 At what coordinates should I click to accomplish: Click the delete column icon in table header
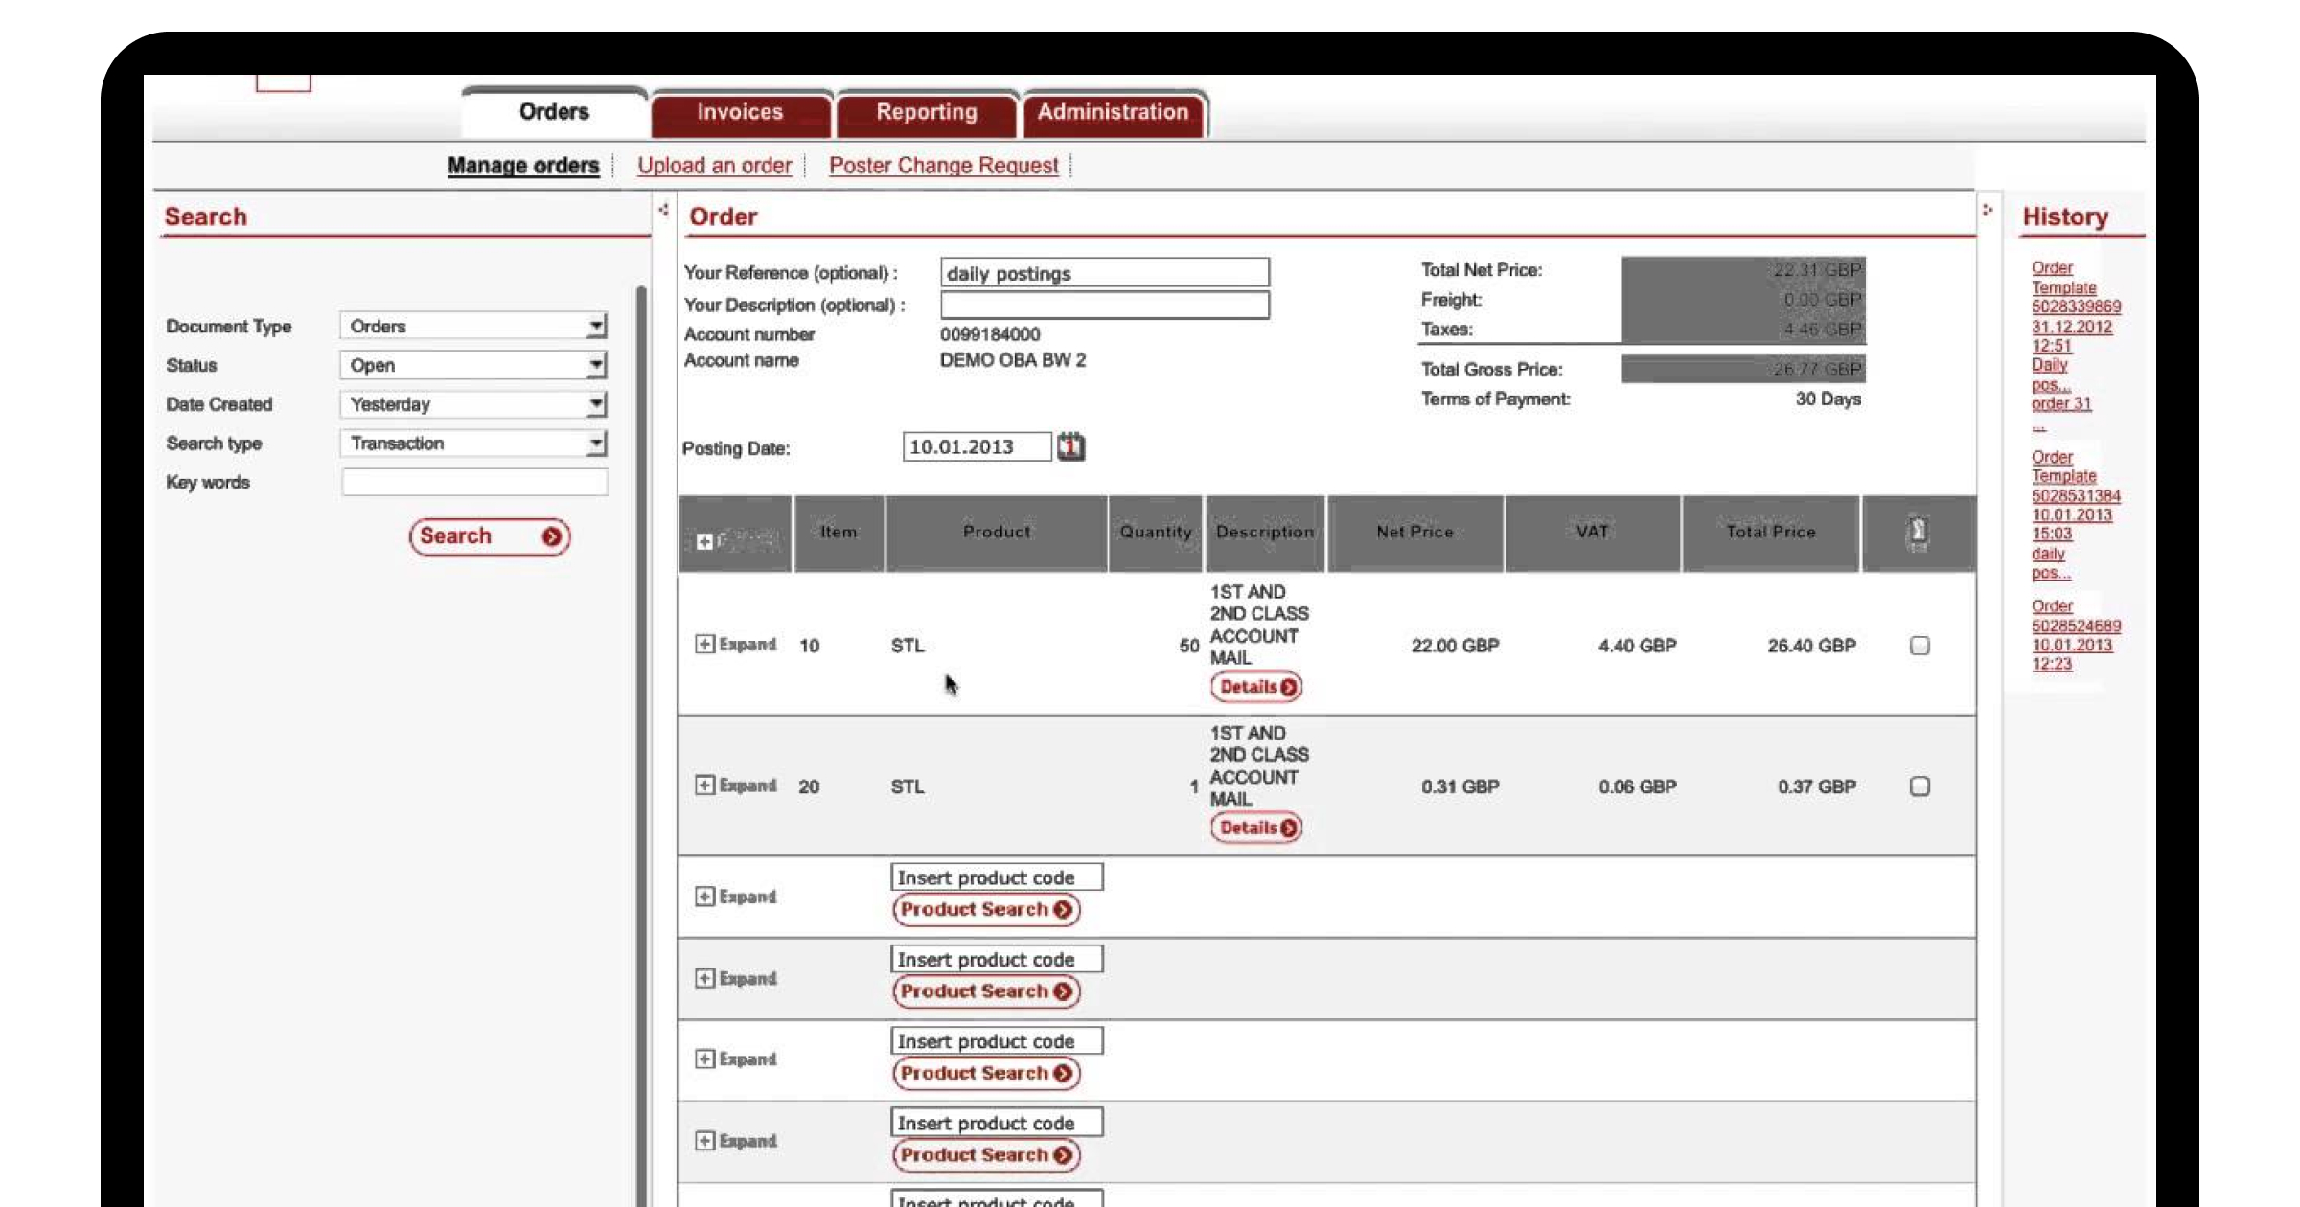(1918, 533)
